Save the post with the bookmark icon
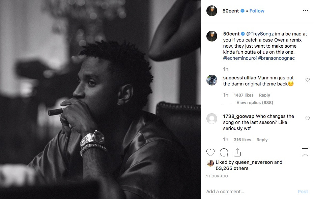 tap(305, 152)
